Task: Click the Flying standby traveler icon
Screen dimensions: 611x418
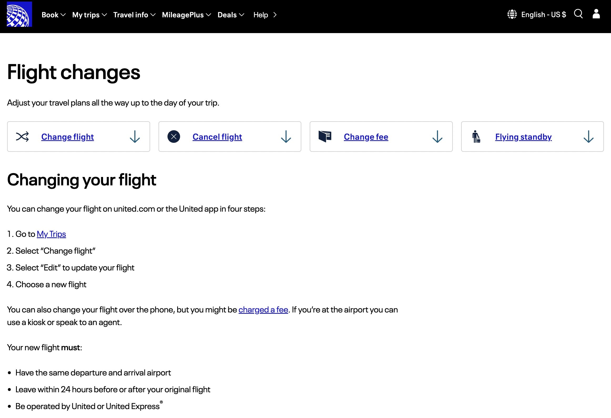Action: pos(476,137)
